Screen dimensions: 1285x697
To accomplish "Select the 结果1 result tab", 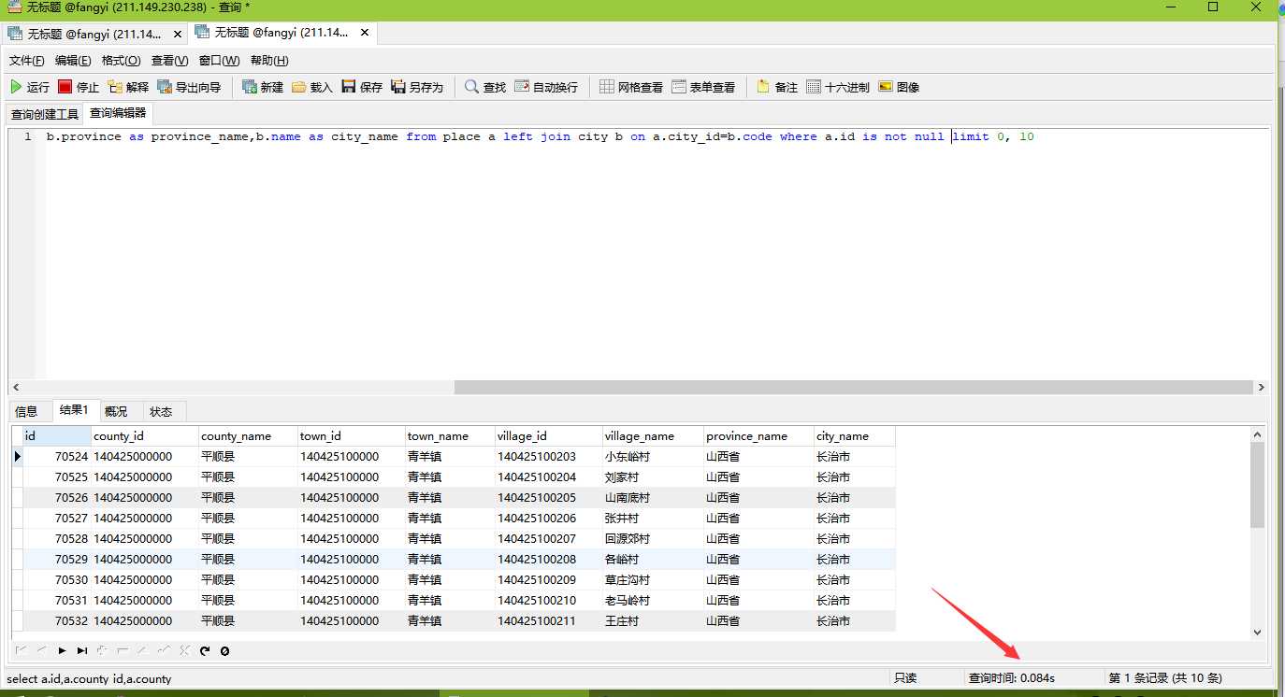I will pos(74,410).
